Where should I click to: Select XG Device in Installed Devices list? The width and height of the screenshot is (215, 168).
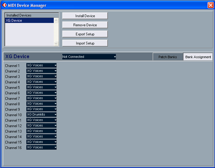coord(29,20)
